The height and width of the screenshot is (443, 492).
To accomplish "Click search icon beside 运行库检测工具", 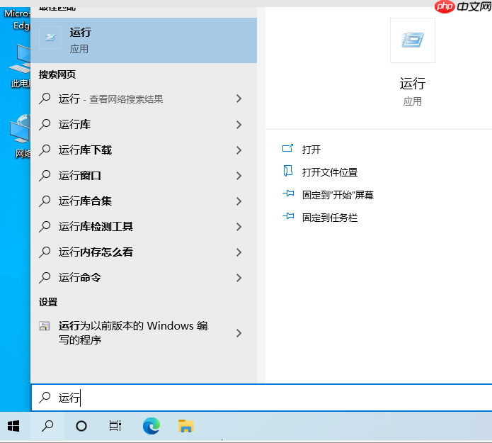I will pyautogui.click(x=45, y=226).
